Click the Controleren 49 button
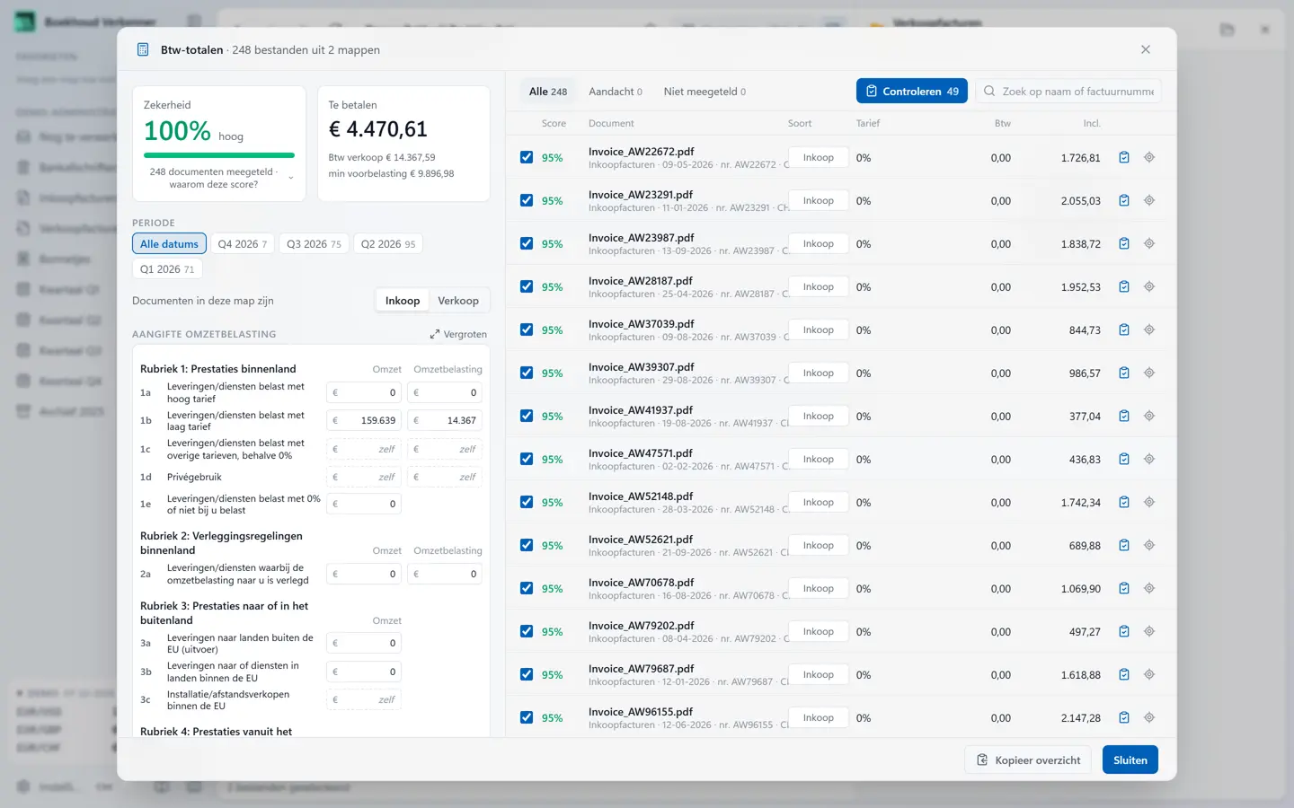This screenshot has width=1294, height=808. coord(912,91)
